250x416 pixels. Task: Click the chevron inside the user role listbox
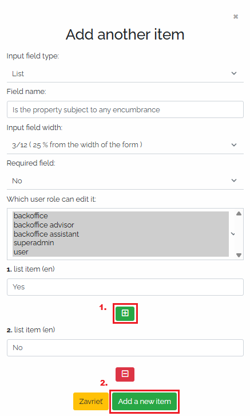(x=233, y=234)
